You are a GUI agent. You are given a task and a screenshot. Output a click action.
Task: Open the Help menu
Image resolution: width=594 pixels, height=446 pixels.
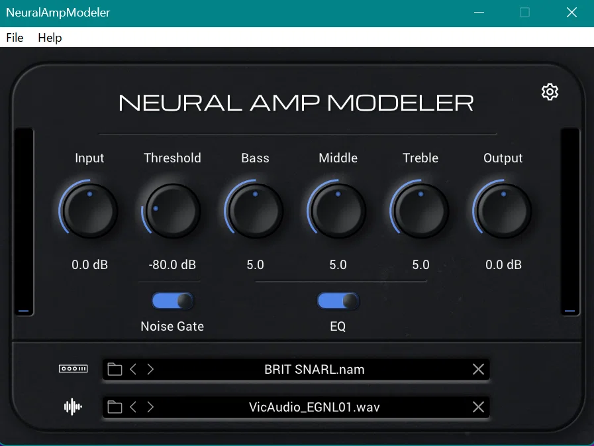coord(50,38)
